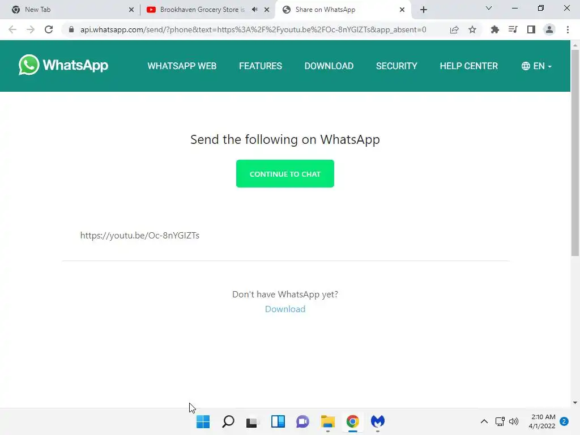
Task: Open the Chrome profile avatar
Action: coord(549,29)
